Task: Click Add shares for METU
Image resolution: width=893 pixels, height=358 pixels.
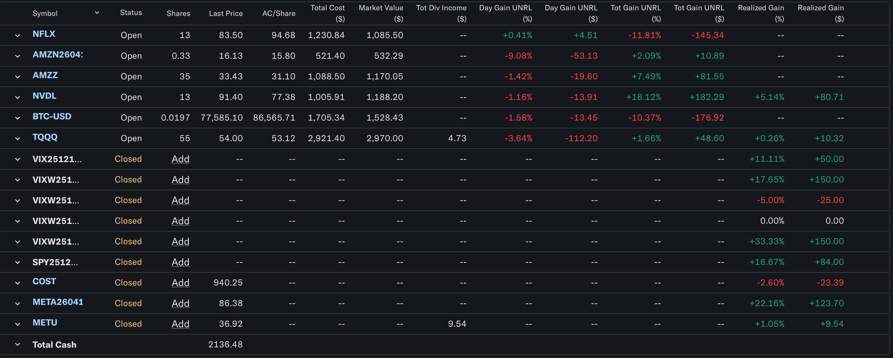Action: pyautogui.click(x=180, y=324)
